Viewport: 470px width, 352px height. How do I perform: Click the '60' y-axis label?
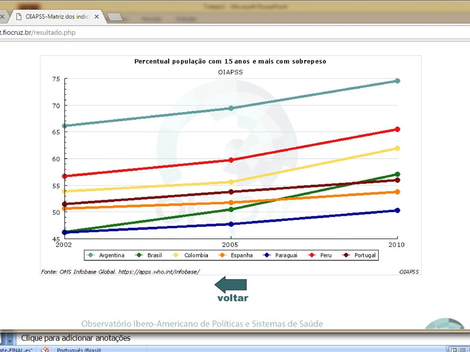click(x=56, y=159)
